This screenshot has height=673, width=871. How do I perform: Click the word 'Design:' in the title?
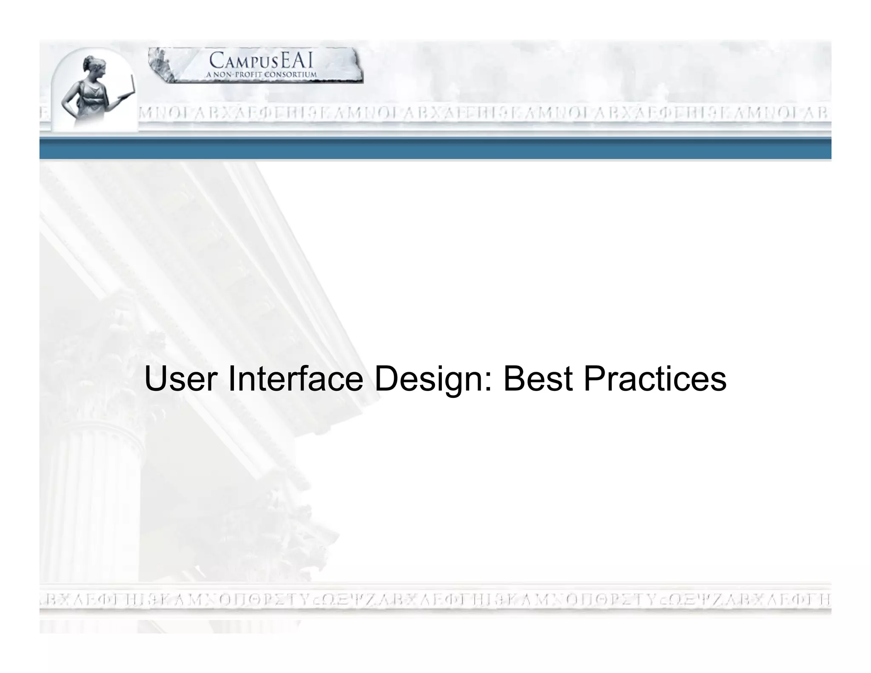point(433,379)
